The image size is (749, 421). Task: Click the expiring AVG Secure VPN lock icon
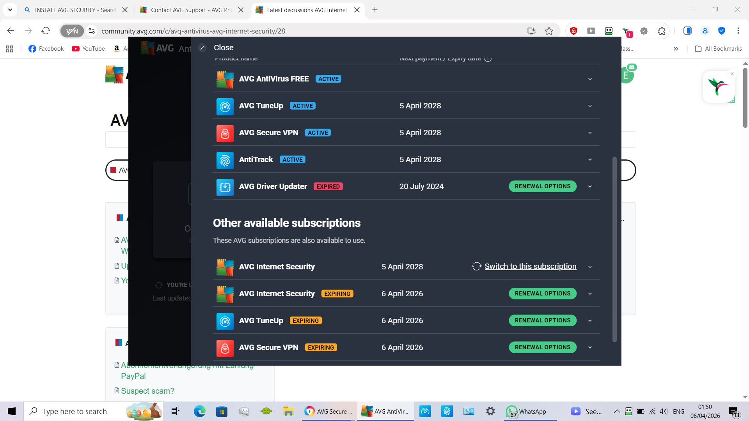pos(225,348)
